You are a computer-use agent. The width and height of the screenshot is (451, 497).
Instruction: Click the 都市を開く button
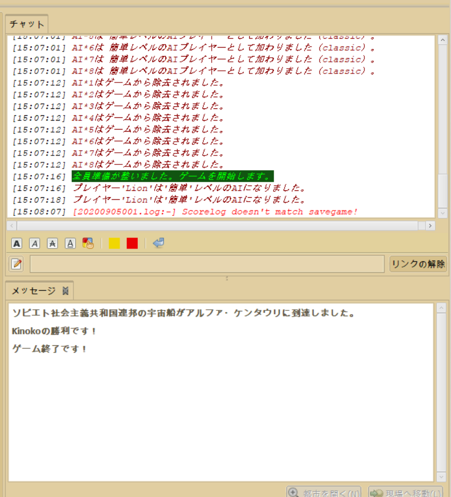323,492
